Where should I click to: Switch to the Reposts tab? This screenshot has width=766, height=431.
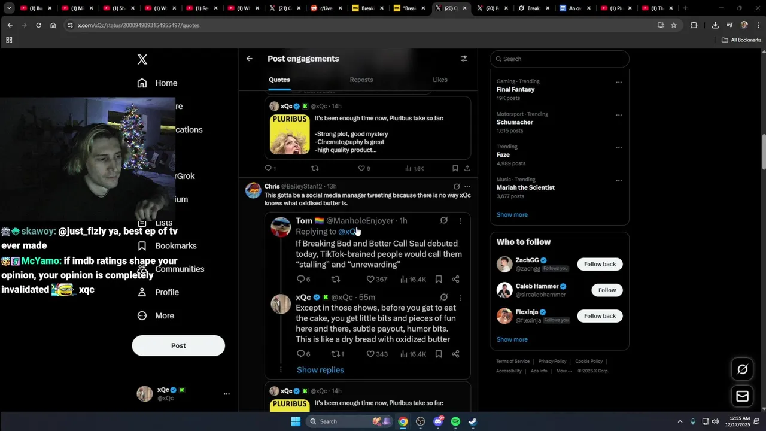pyautogui.click(x=361, y=80)
